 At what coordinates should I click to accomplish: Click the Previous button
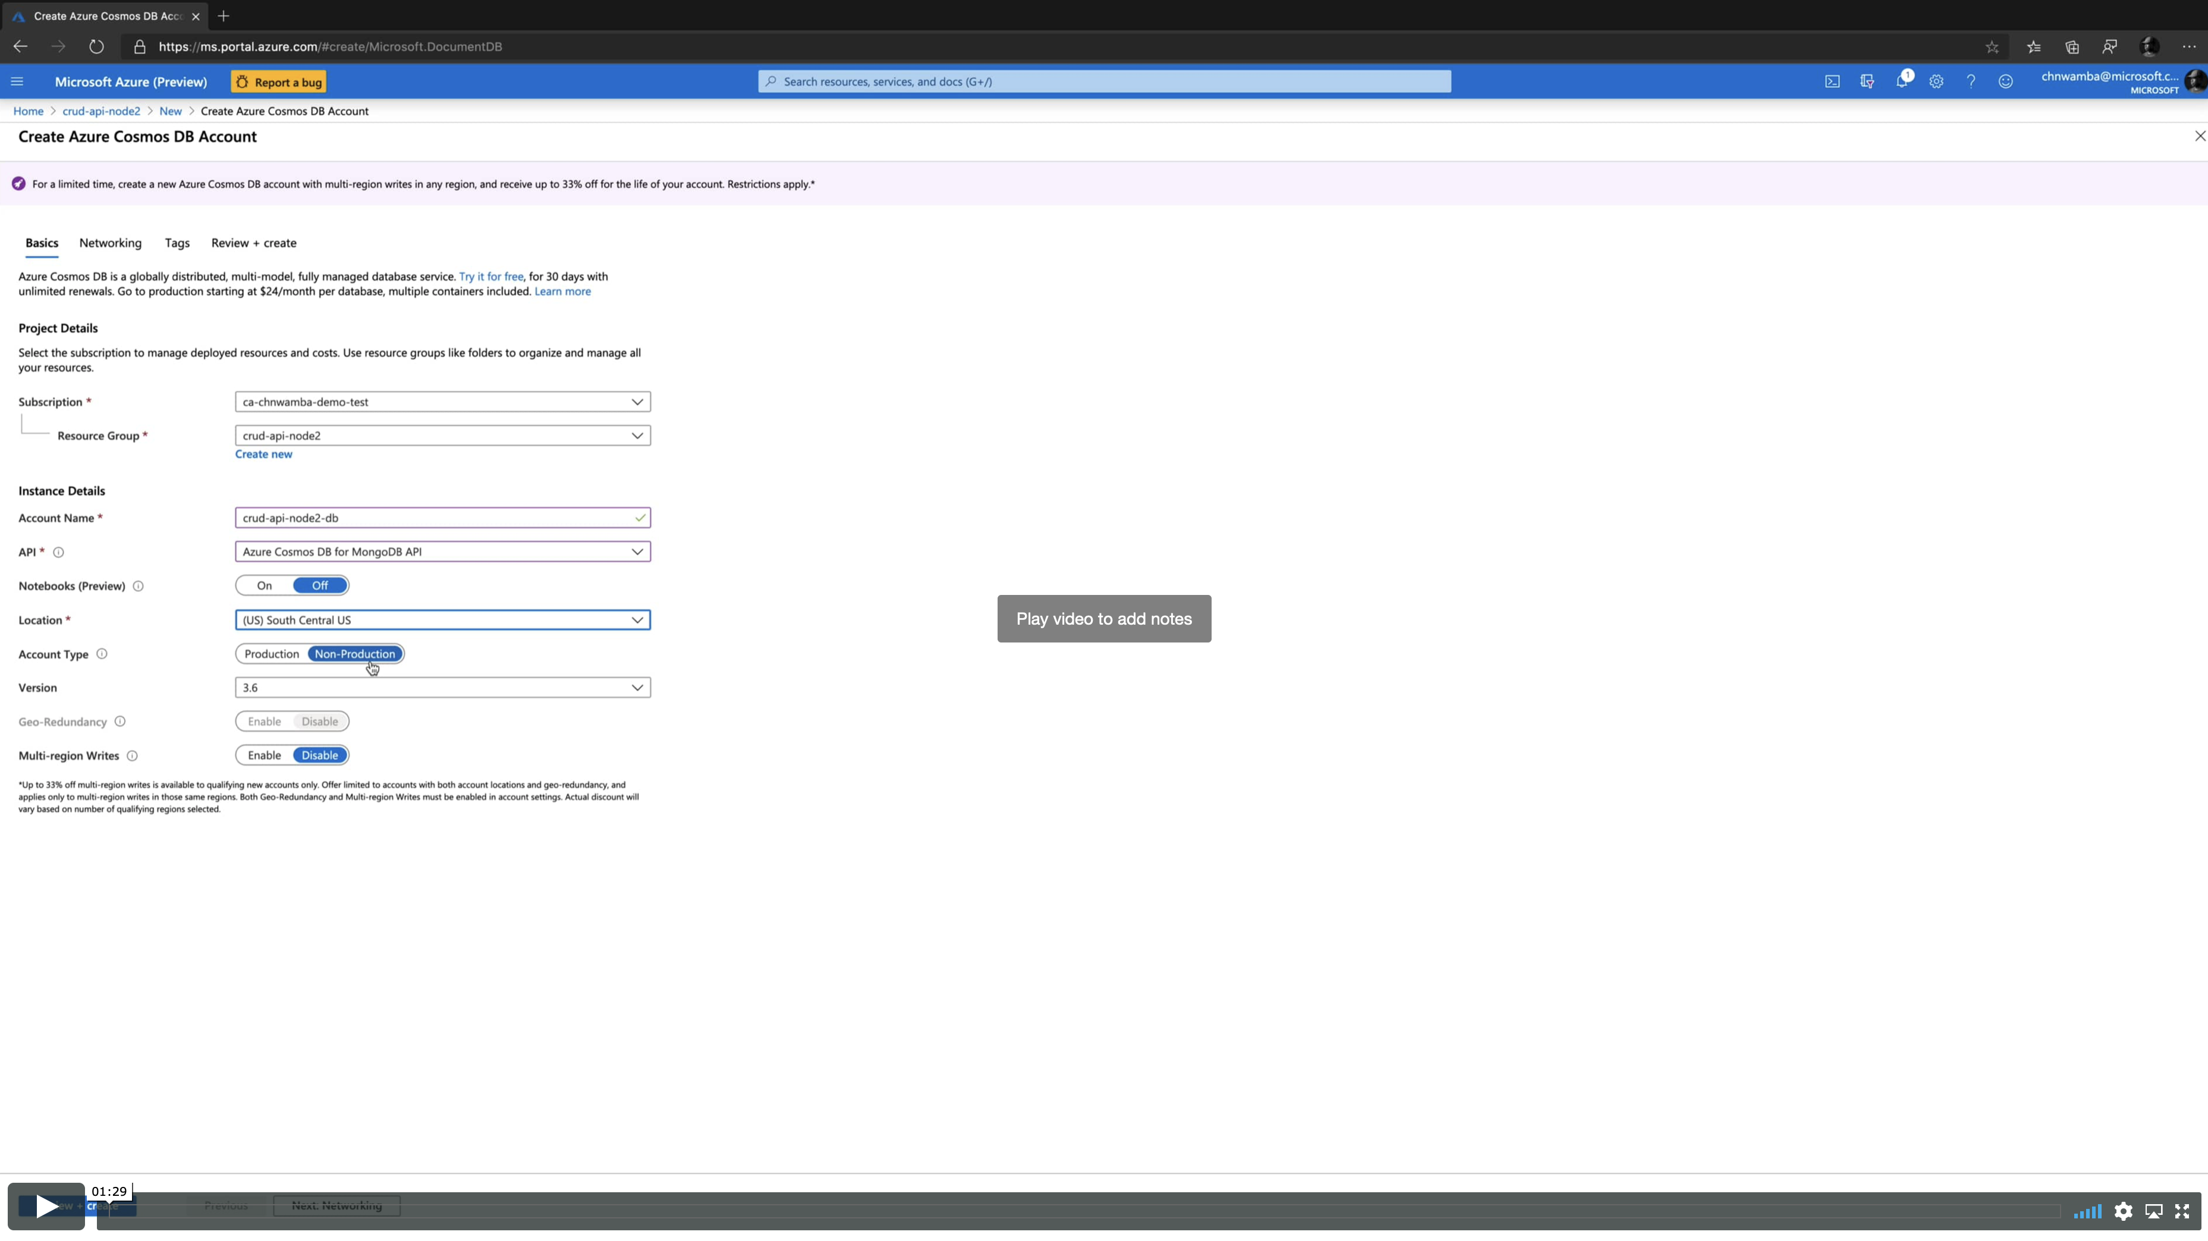227,1206
